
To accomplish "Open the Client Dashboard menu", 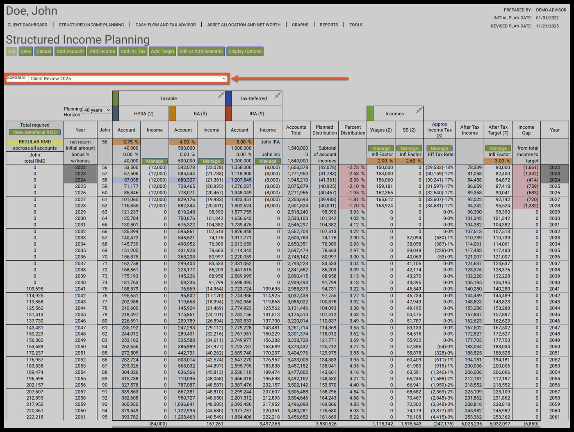I will (x=27, y=25).
